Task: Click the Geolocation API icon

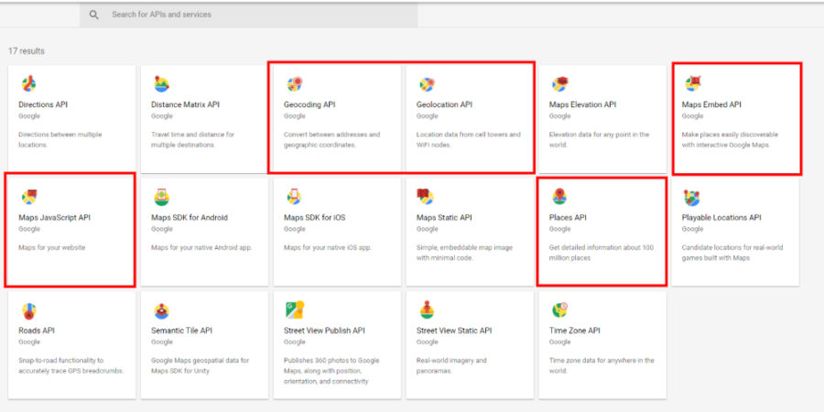Action: (x=427, y=83)
